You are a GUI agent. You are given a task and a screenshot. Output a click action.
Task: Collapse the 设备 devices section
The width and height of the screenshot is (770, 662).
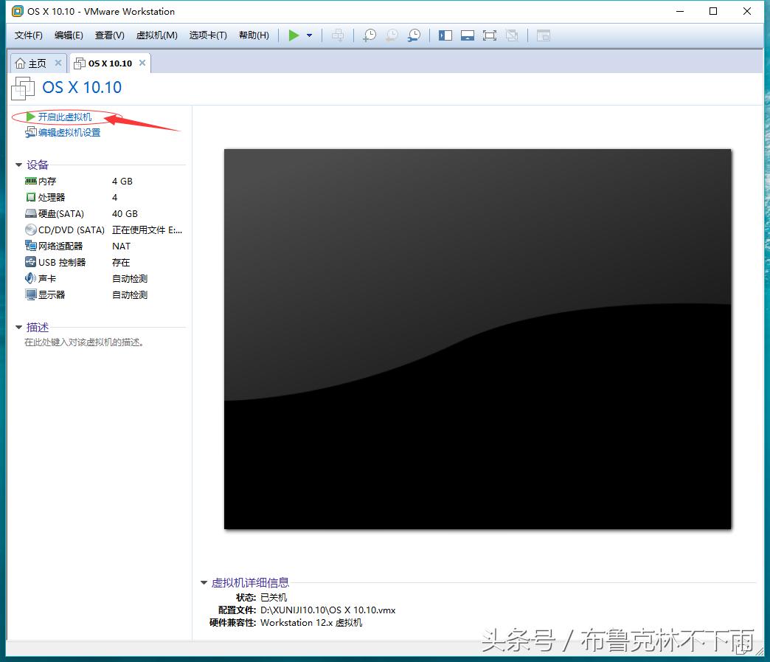click(x=18, y=165)
